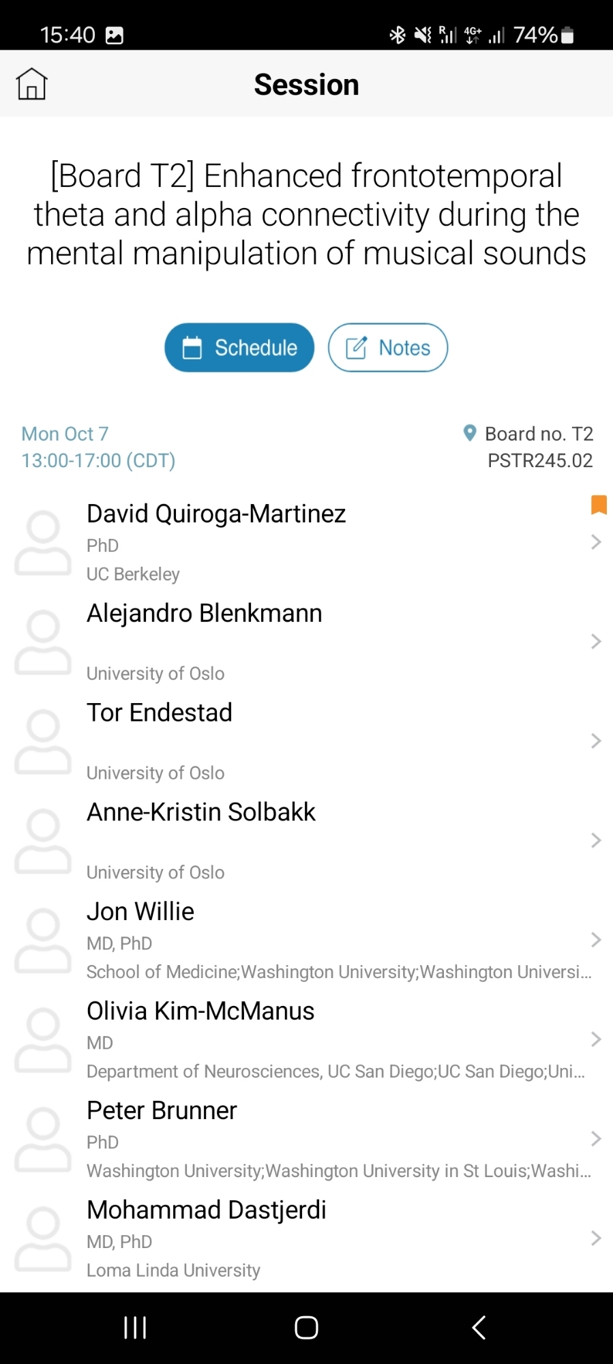This screenshot has height=1364, width=613.
Task: Tap the Mon Oct 7 session time
Action: coord(98,447)
